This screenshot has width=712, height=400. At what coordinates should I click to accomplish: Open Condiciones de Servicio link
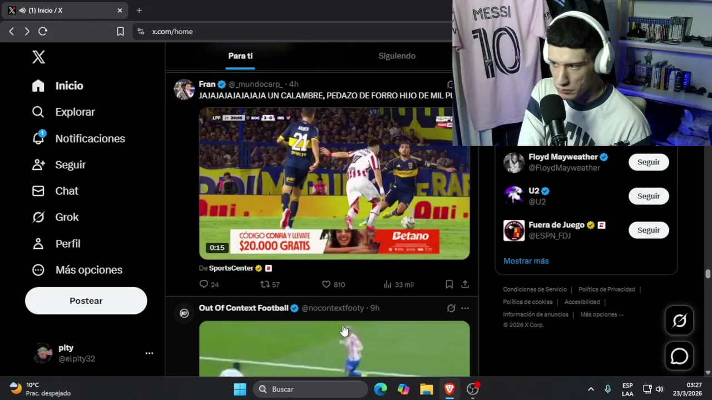coord(535,289)
